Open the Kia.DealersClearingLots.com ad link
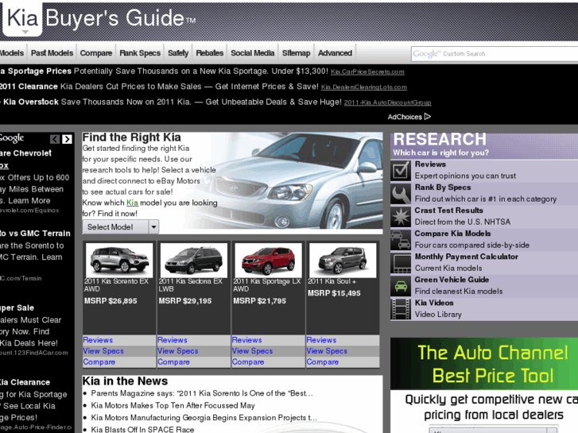 (364, 87)
